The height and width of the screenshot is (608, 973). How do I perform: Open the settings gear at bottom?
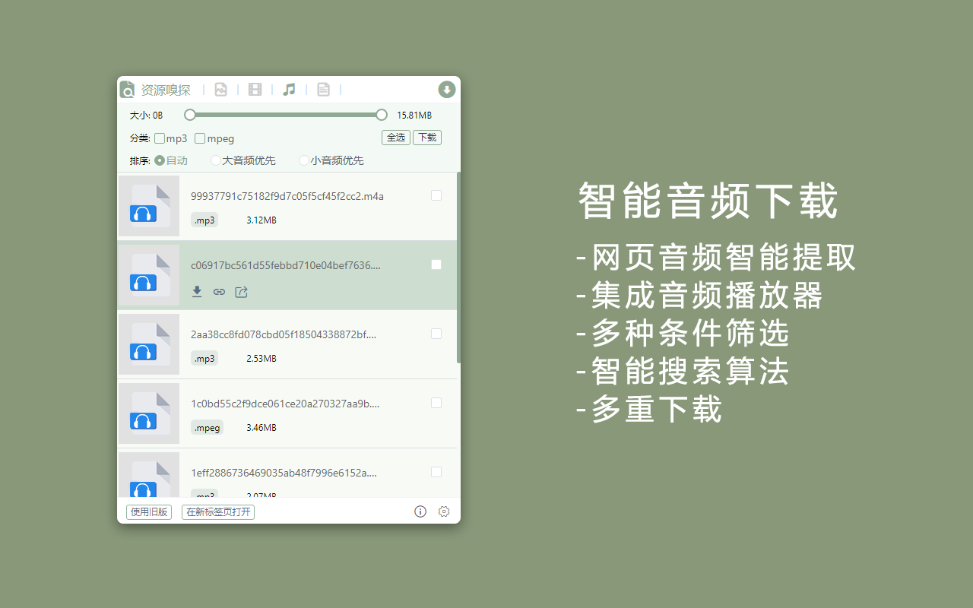click(444, 511)
